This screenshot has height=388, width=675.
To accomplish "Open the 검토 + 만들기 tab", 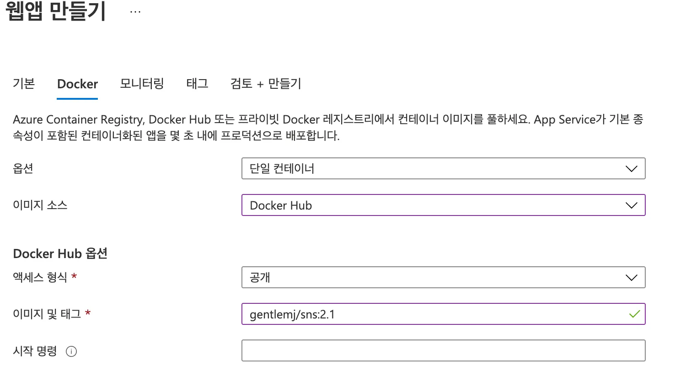I will (x=266, y=84).
